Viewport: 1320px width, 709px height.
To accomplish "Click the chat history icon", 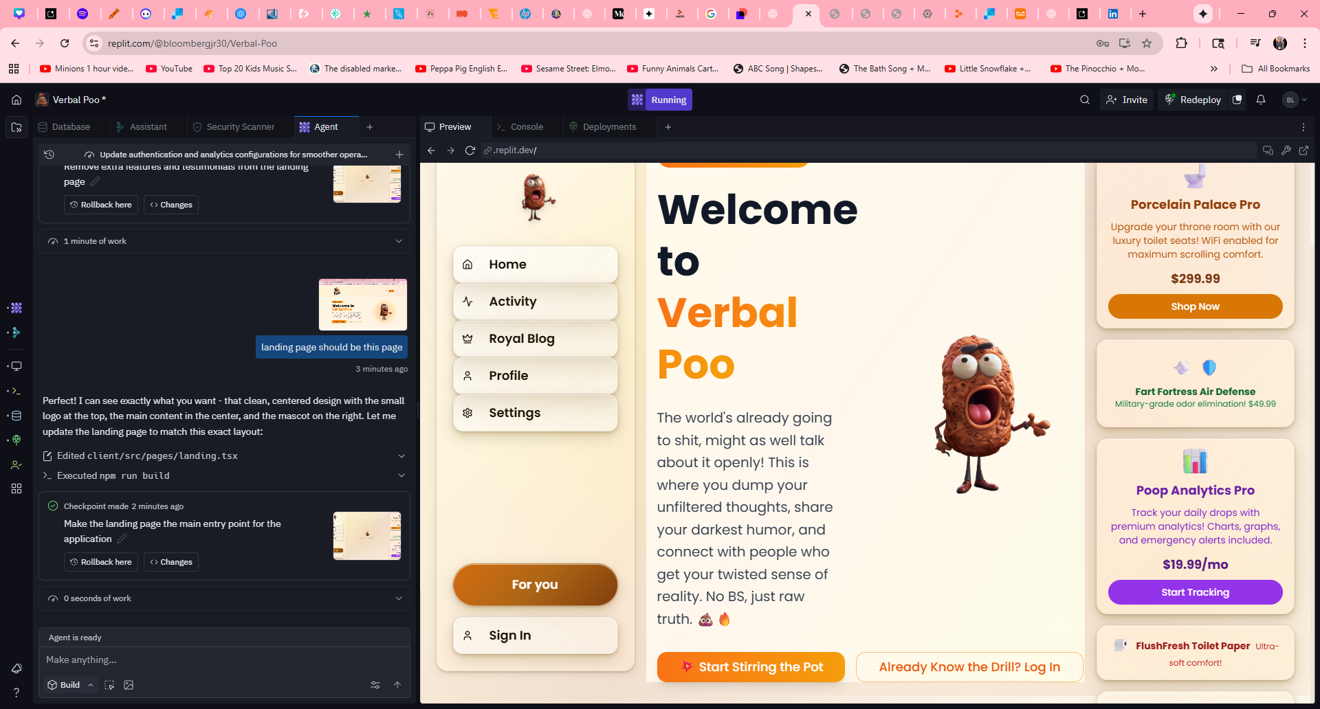I will [x=49, y=155].
